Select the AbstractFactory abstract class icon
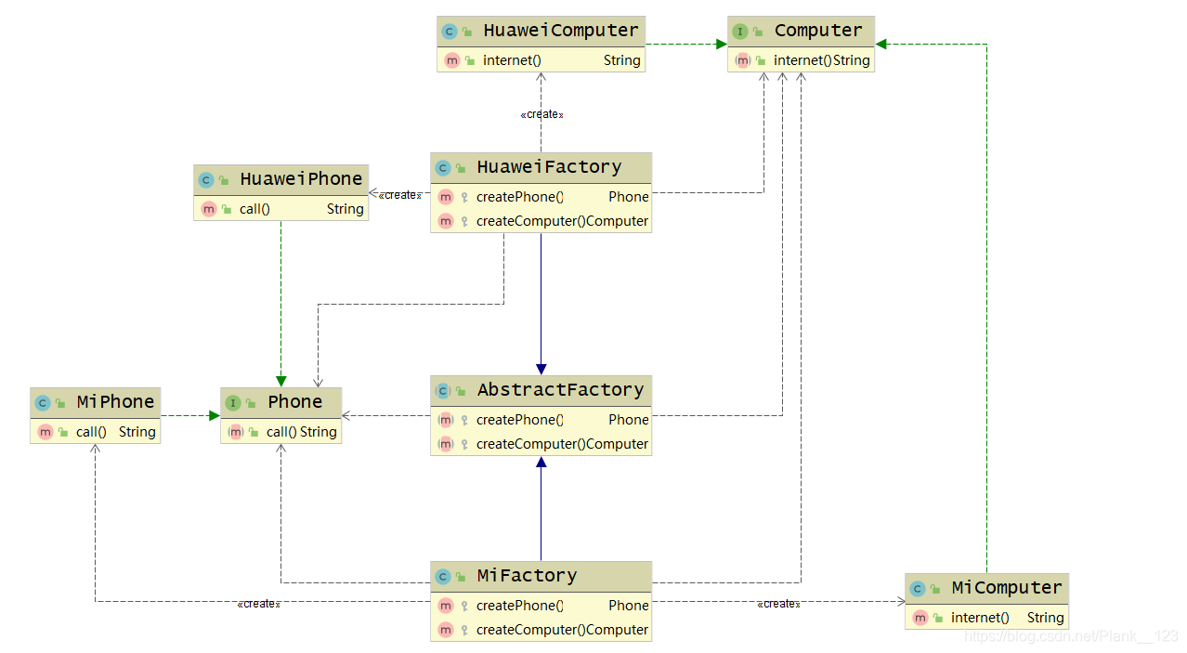Viewport: 1187px width, 653px height. (x=443, y=391)
